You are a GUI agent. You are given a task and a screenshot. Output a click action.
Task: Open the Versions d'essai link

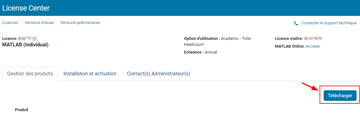click(x=39, y=23)
